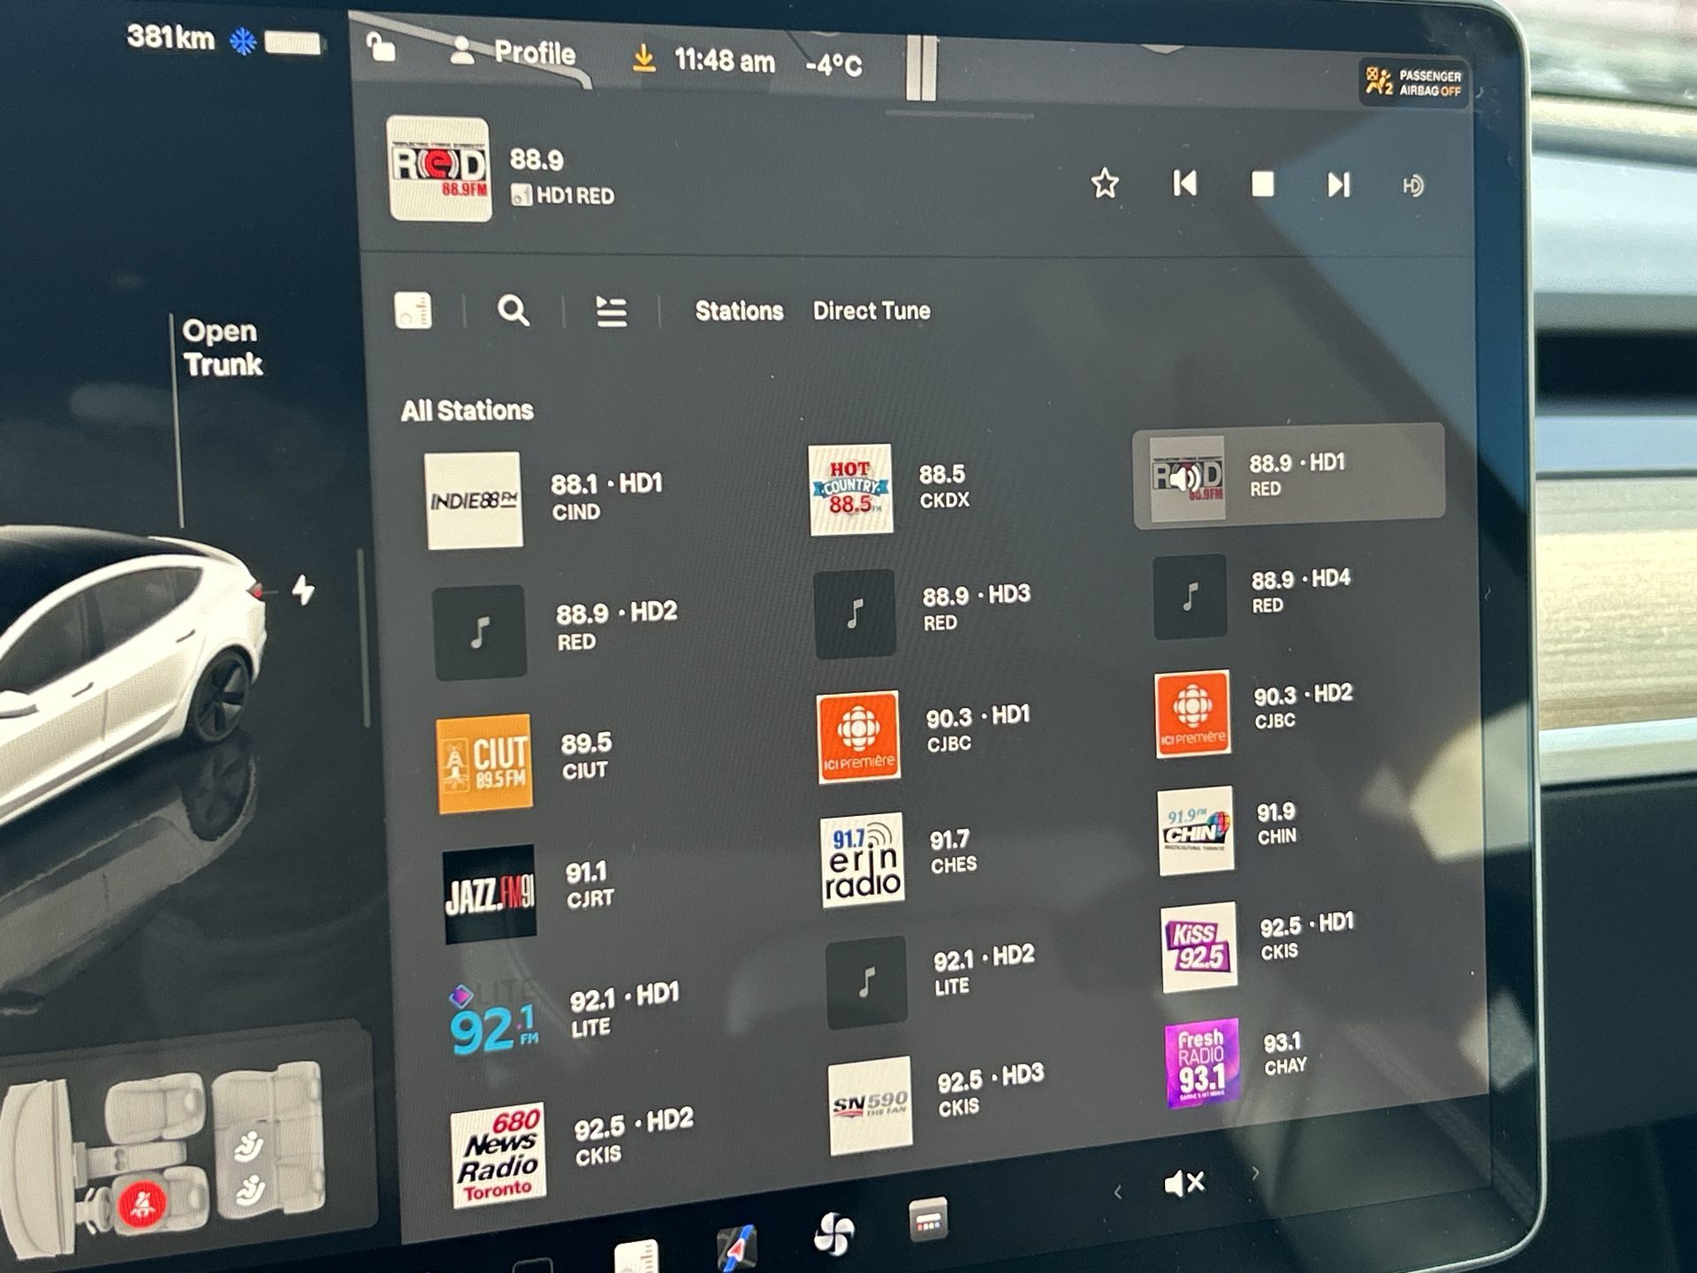
Task: Toggle the HD radio icon
Action: coord(1412,186)
